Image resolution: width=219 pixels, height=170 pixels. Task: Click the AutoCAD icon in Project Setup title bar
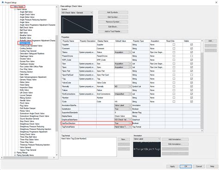[2, 2]
